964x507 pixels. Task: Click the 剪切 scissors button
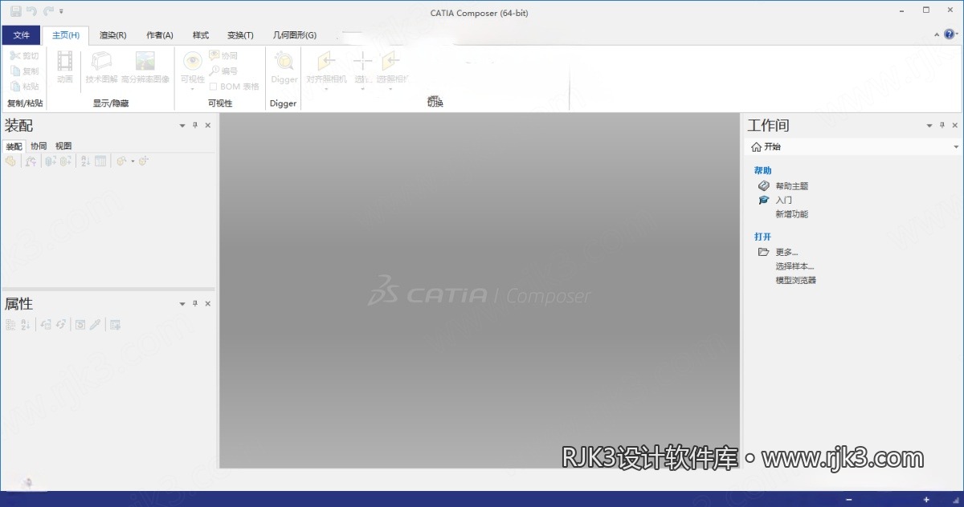[x=24, y=56]
